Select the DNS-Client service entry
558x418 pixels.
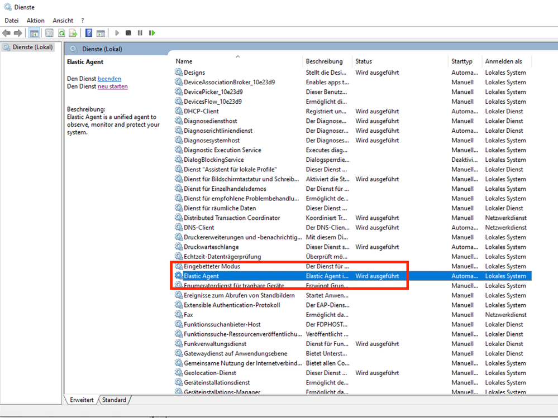click(x=199, y=228)
